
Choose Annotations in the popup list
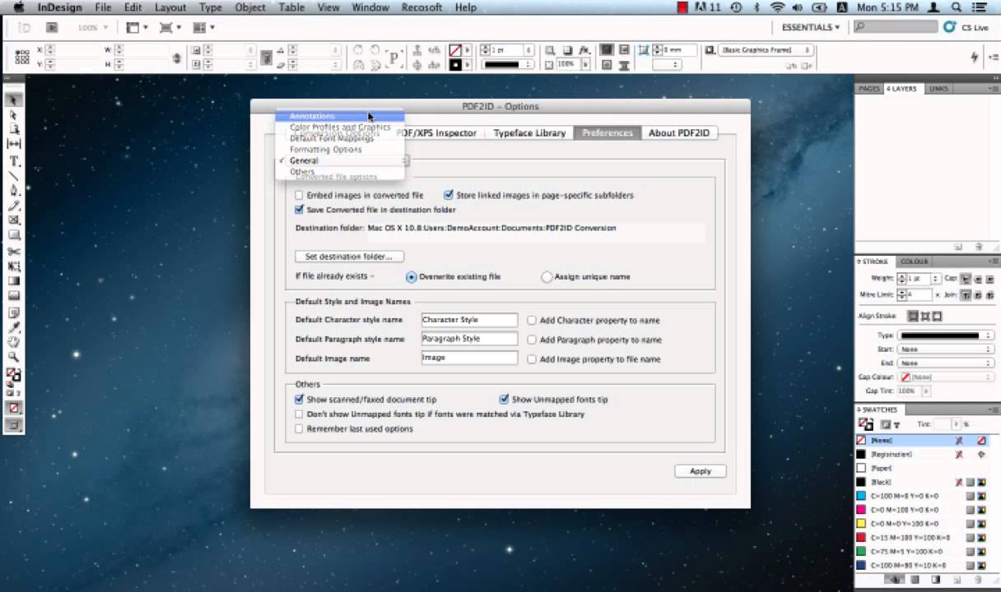coord(339,117)
